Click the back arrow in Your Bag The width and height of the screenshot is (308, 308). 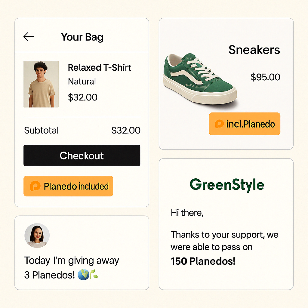(x=29, y=37)
